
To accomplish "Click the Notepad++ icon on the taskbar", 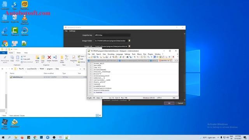I will 67,137.
